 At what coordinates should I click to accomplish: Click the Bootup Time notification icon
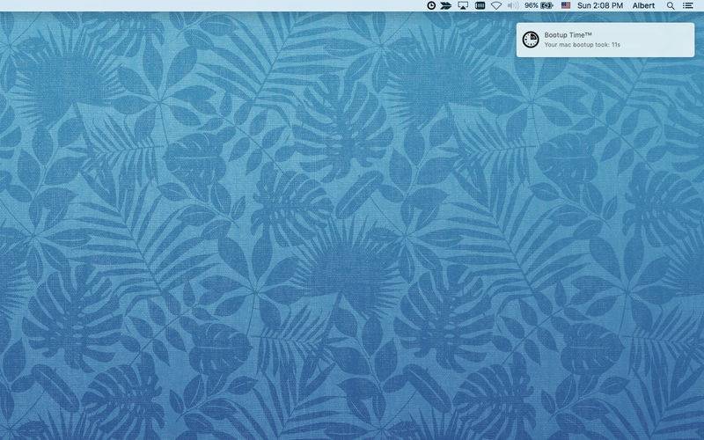point(531,40)
